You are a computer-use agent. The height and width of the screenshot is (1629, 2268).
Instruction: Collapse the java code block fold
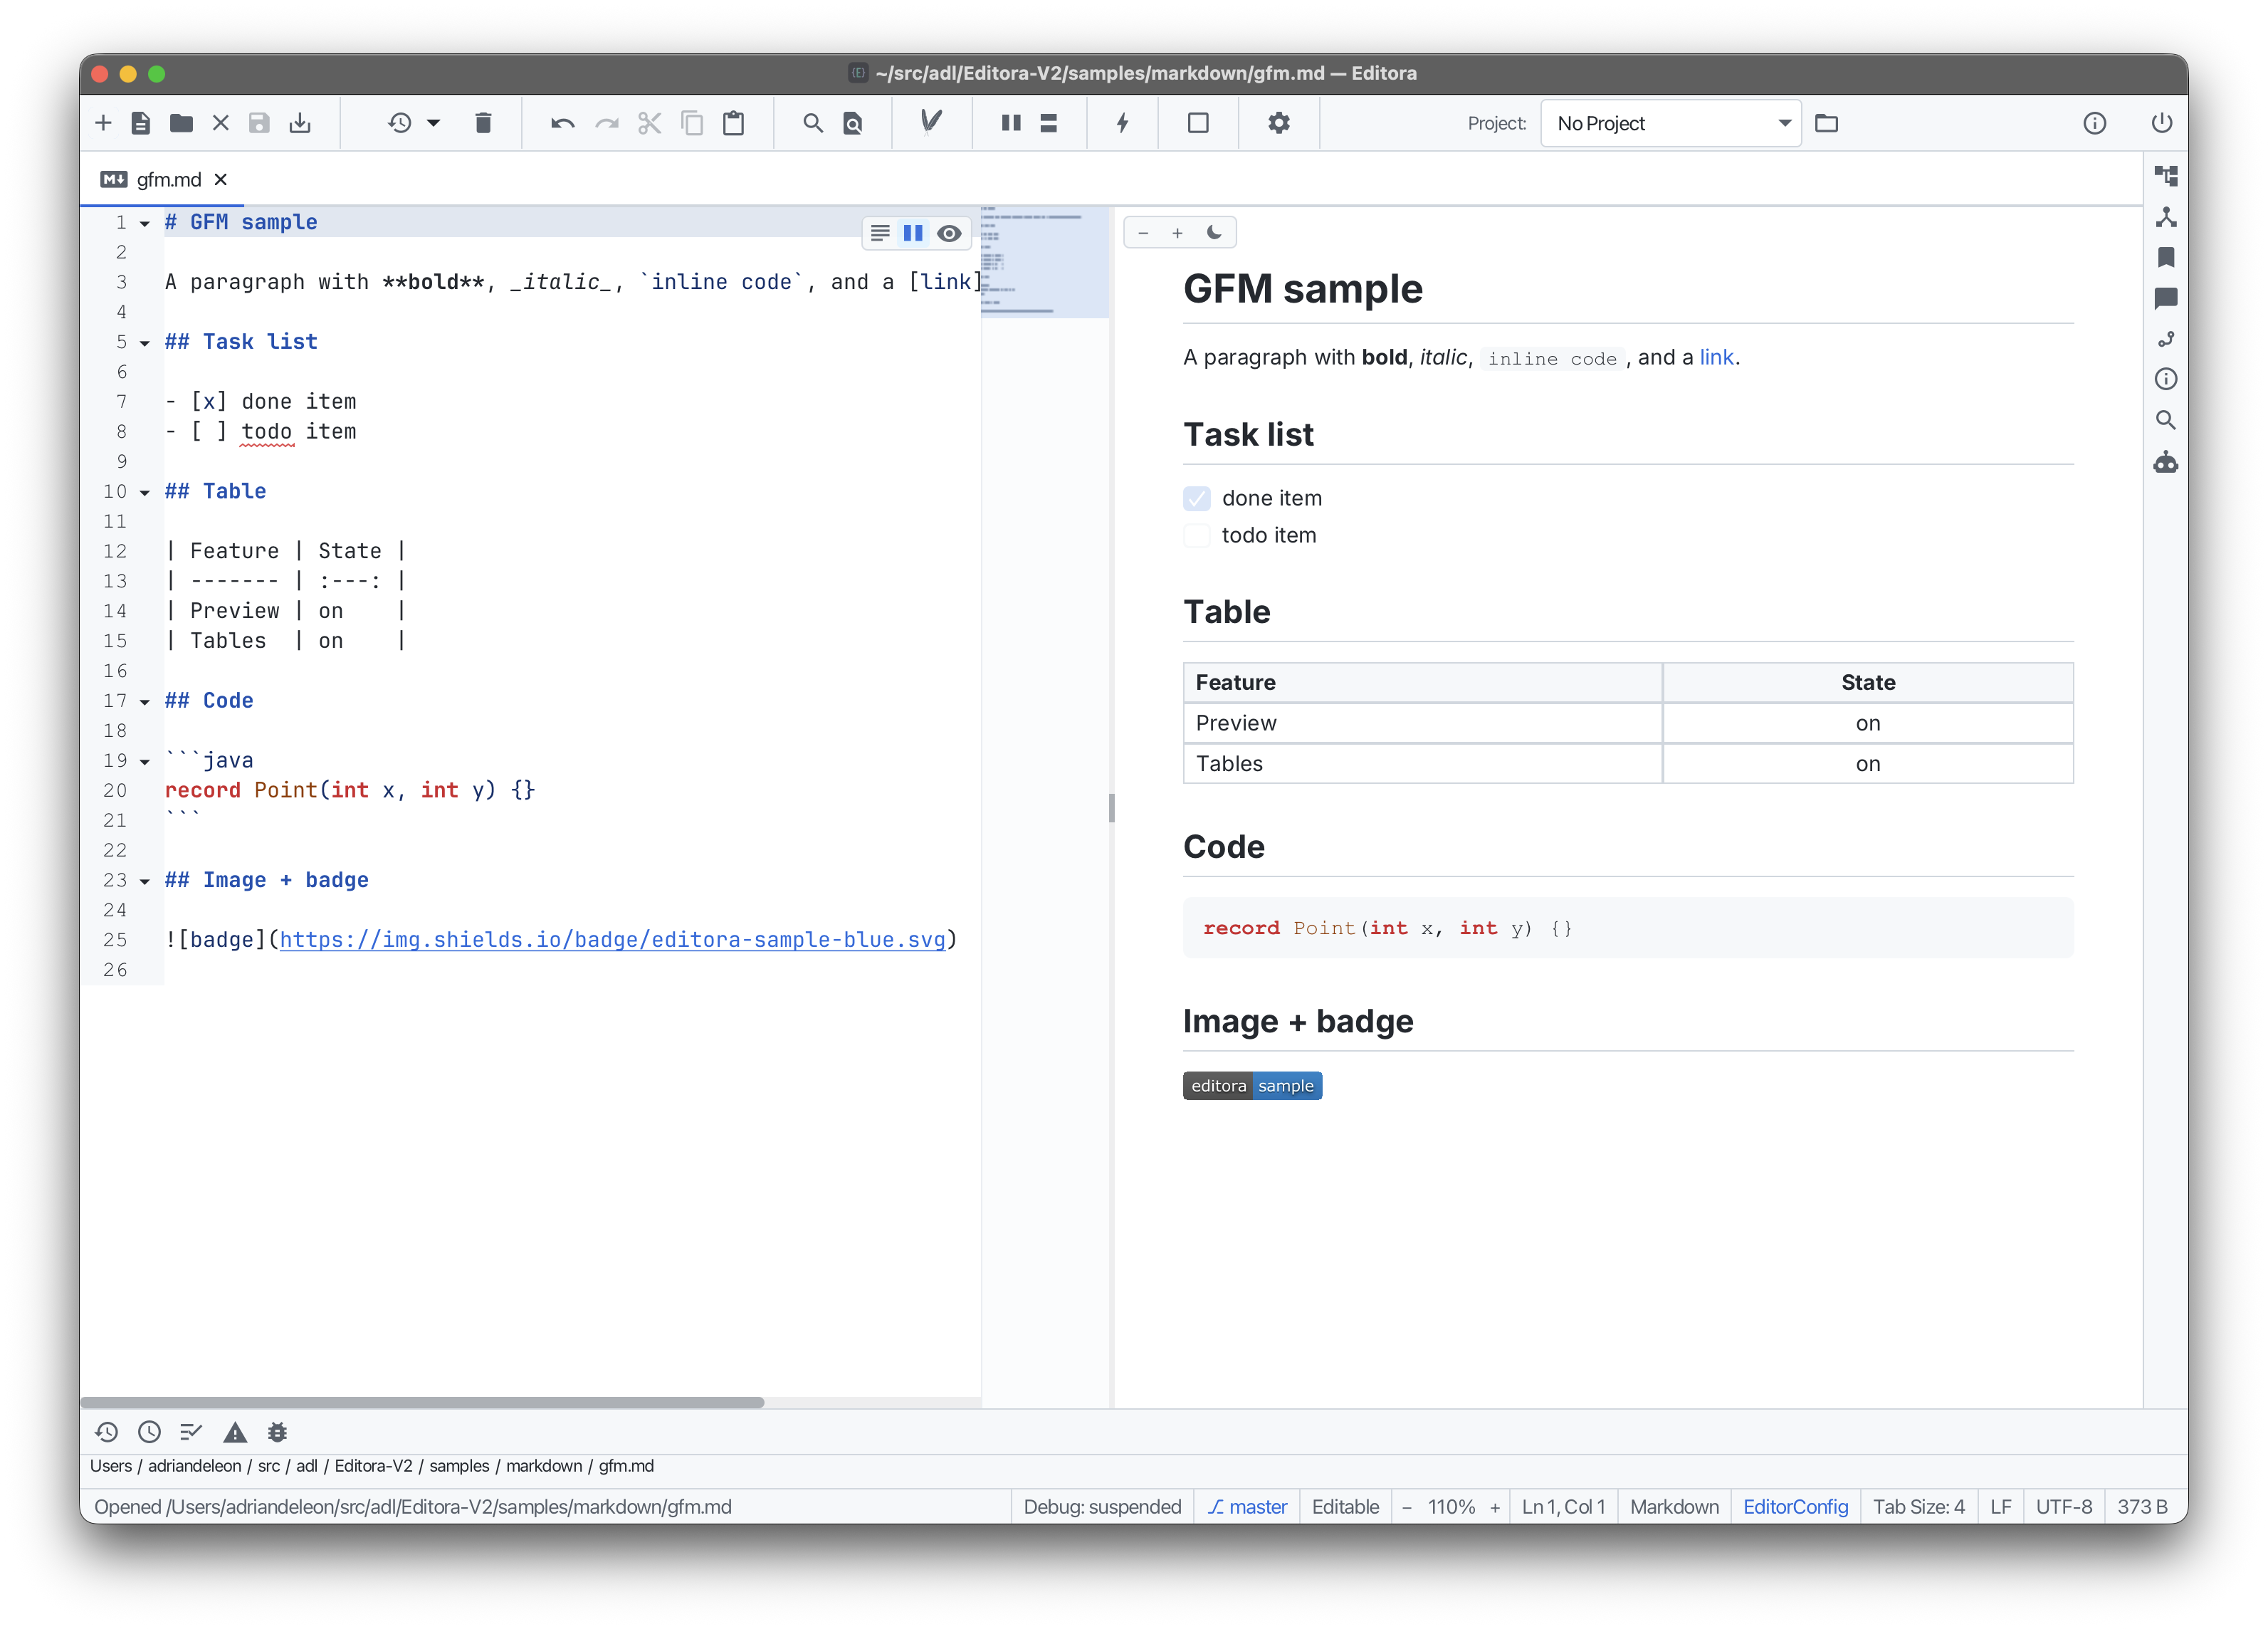[x=145, y=762]
